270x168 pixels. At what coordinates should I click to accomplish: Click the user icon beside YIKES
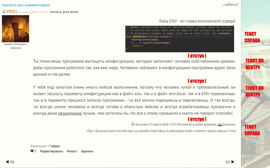4,11
